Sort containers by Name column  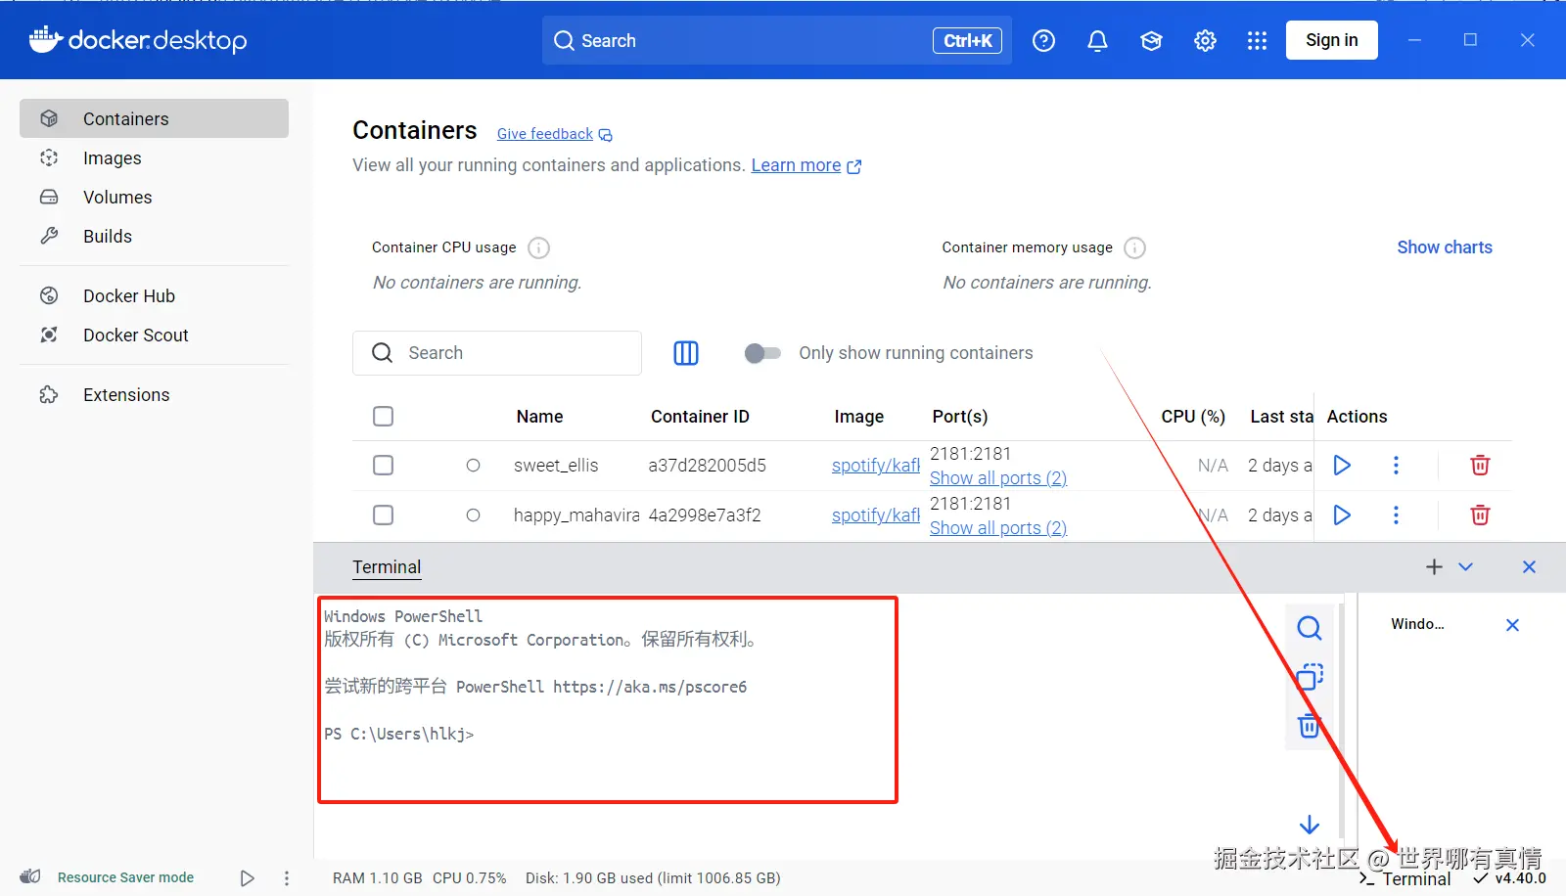click(x=539, y=417)
